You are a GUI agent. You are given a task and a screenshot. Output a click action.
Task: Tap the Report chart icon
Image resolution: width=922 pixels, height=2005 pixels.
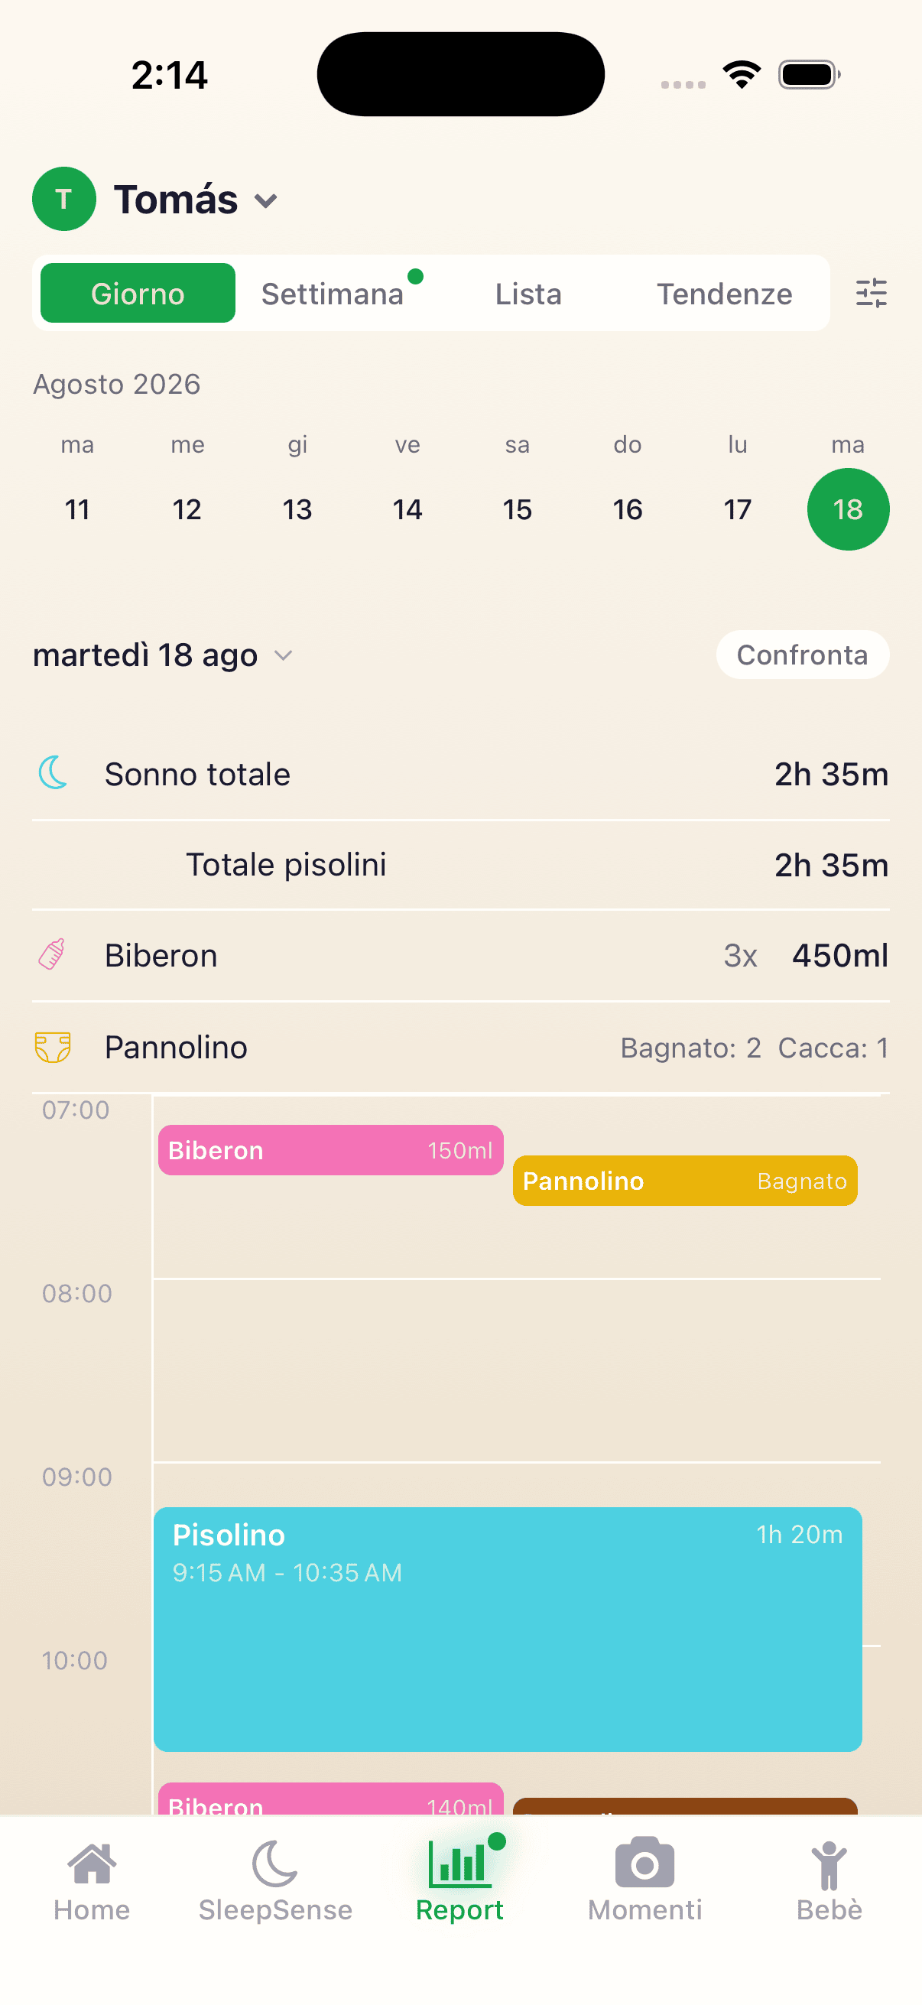click(x=459, y=1864)
